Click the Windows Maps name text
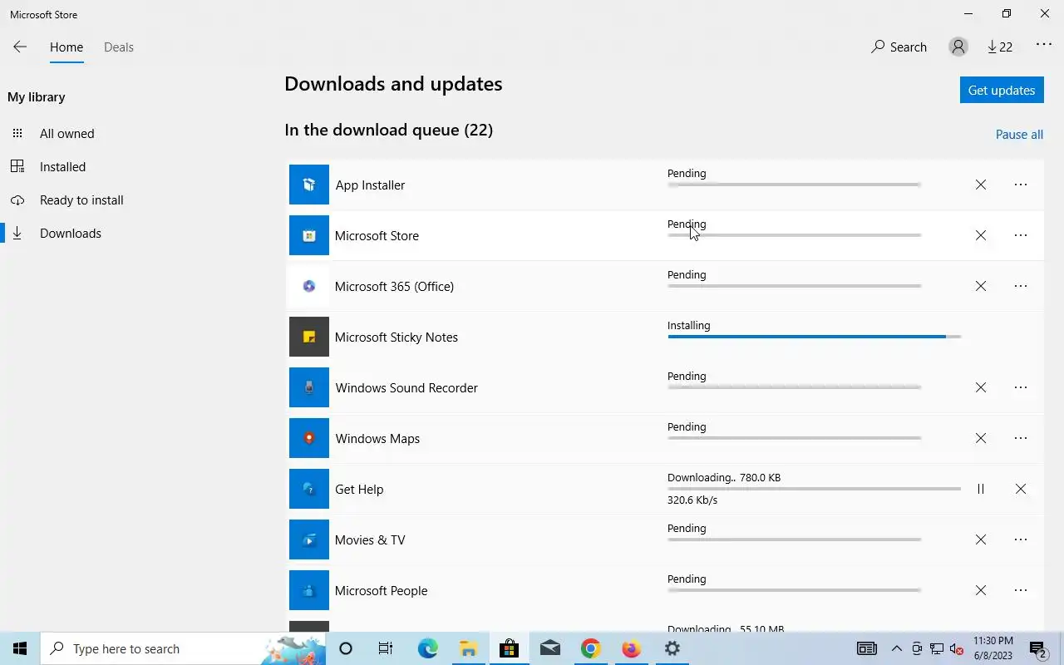The width and height of the screenshot is (1064, 665). click(x=377, y=439)
